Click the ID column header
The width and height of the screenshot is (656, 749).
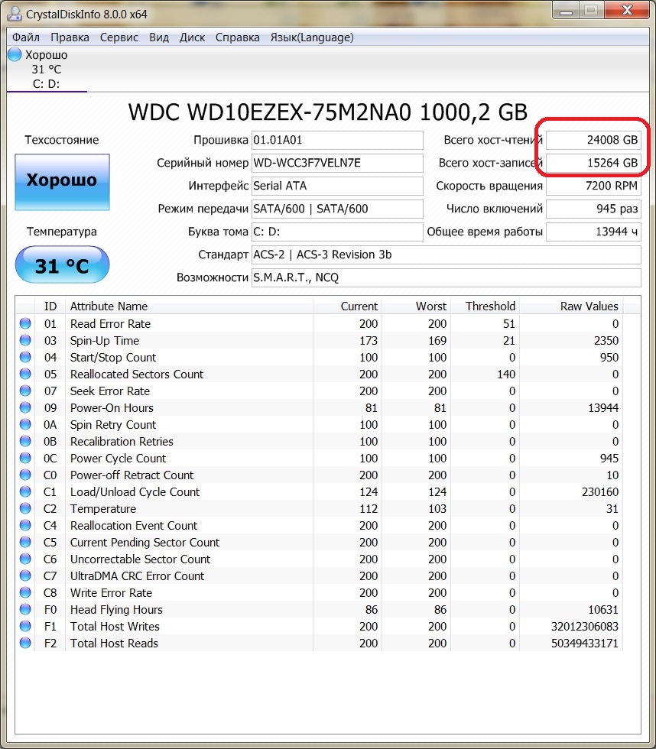coord(50,306)
